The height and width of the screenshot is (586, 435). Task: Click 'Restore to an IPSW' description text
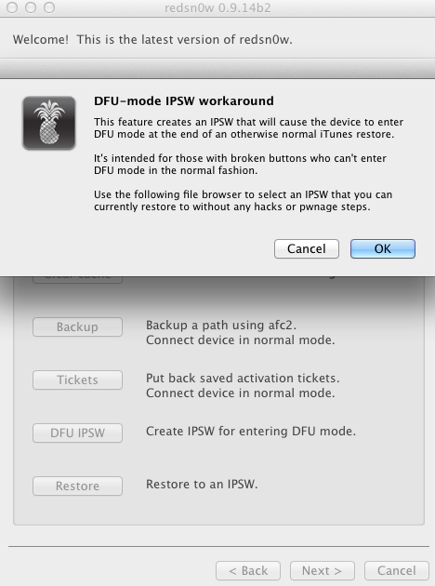pyautogui.click(x=202, y=485)
